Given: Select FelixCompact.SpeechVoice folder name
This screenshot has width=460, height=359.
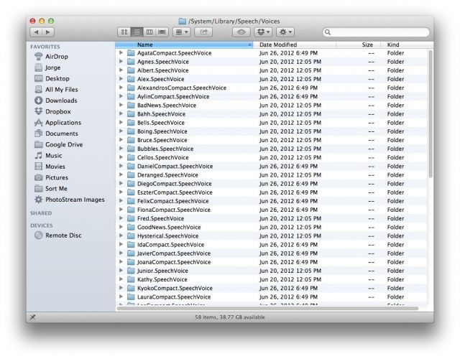Looking at the screenshot, I should click(x=172, y=201).
